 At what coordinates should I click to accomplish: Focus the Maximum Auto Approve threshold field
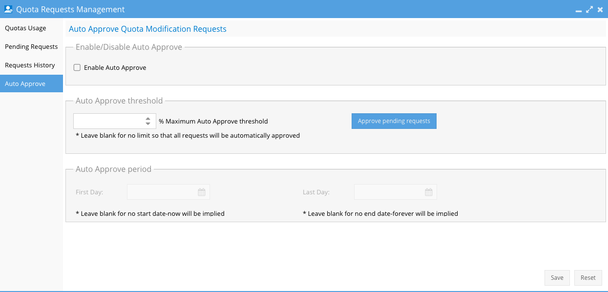(x=108, y=121)
